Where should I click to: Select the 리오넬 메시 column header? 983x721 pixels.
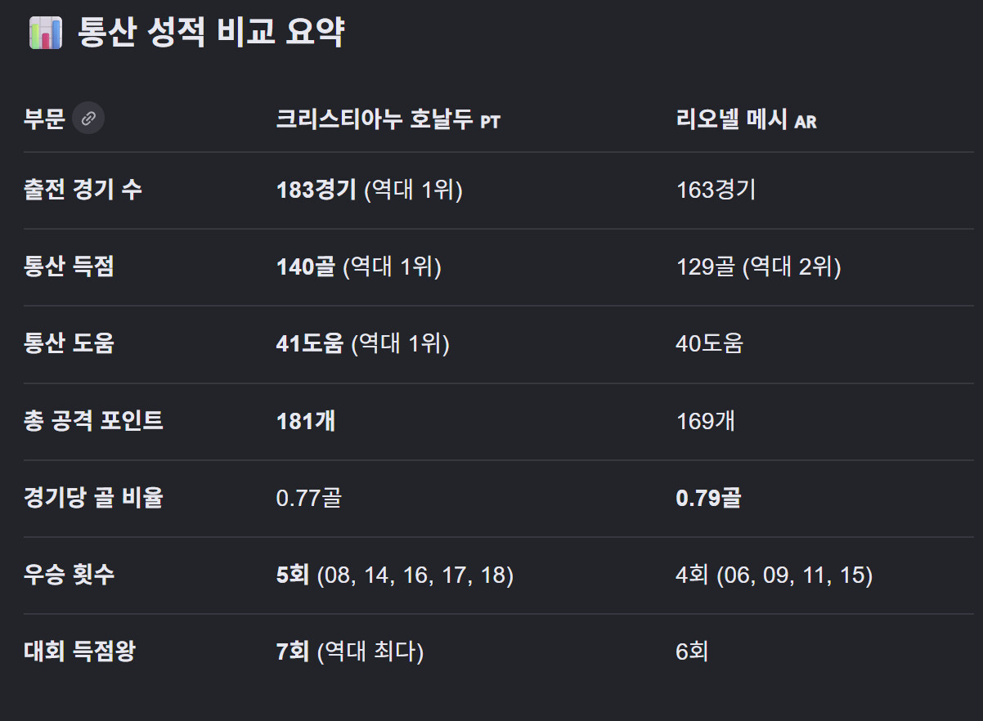[747, 120]
